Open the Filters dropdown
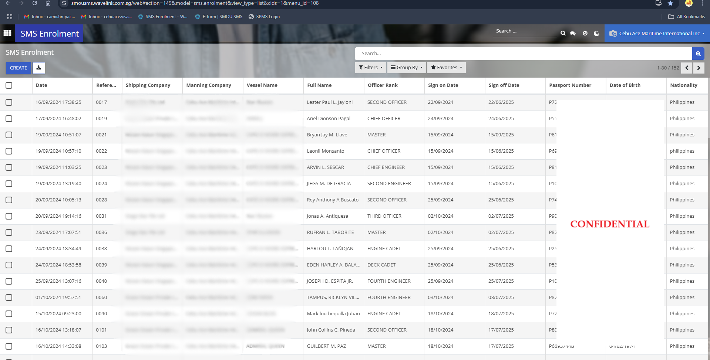This screenshot has height=360, width=710. pyautogui.click(x=371, y=68)
